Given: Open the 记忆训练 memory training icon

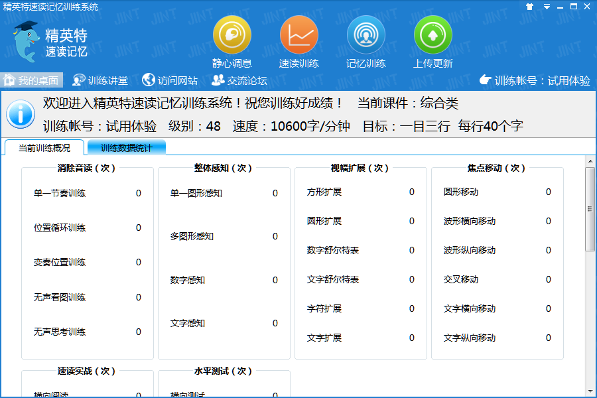Looking at the screenshot, I should [366, 34].
